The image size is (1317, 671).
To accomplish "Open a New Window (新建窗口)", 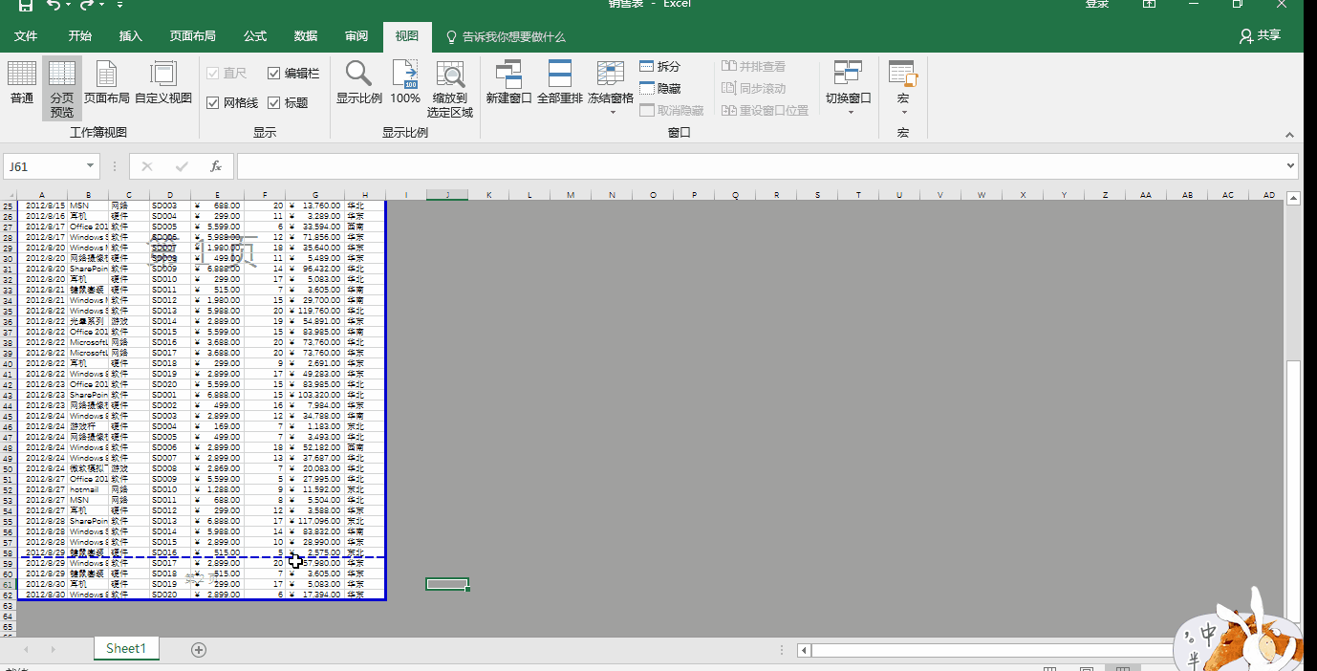I will click(508, 82).
